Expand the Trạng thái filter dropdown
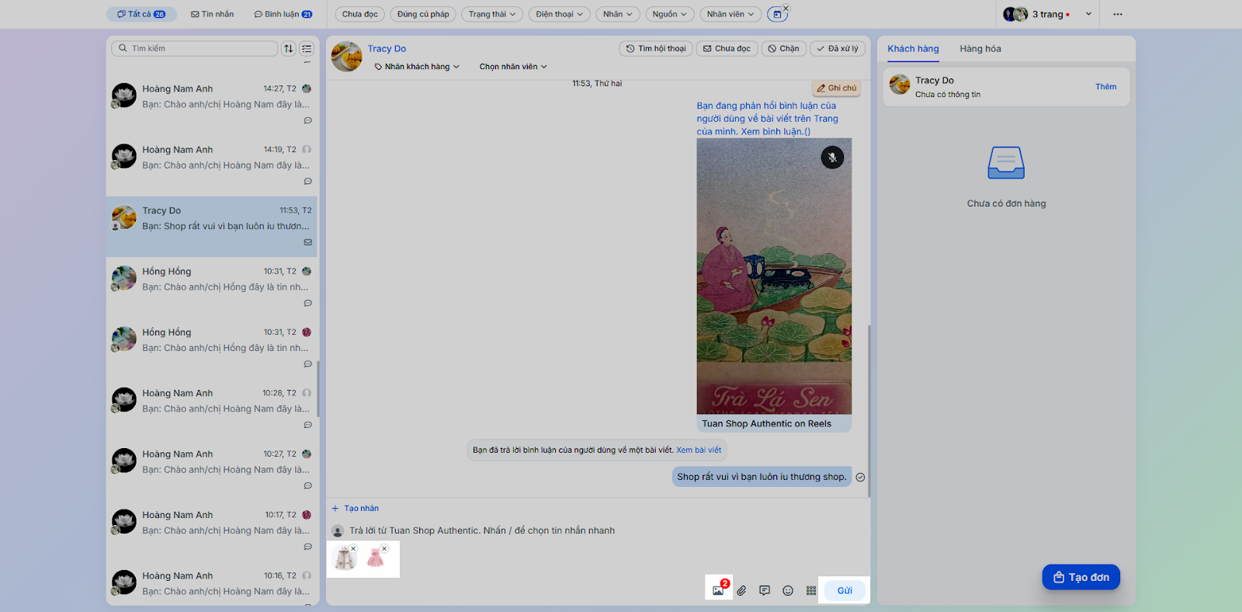The height and width of the screenshot is (612, 1242). point(492,14)
